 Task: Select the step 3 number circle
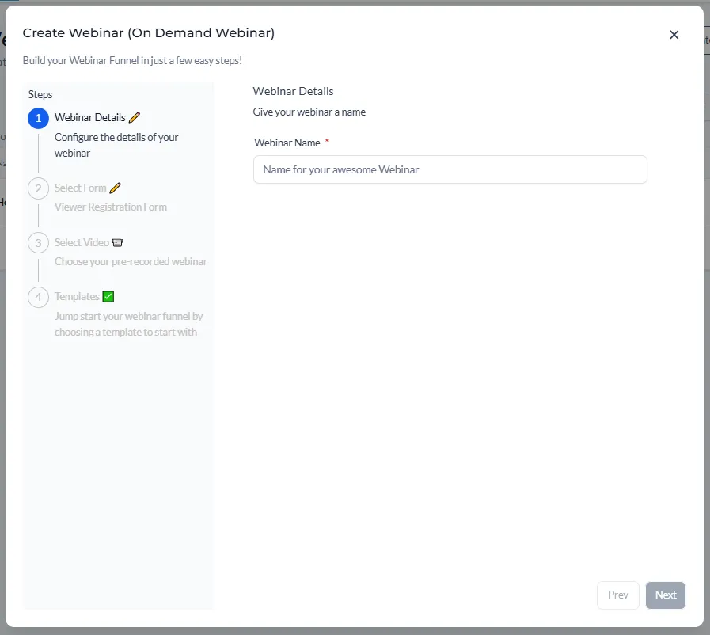(x=38, y=242)
